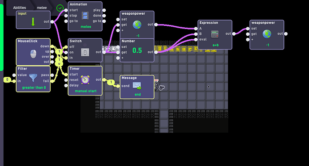Image resolution: width=309 pixels, height=166 pixels.
Task: Click the 0.5 value in Number node
Action: (137, 50)
